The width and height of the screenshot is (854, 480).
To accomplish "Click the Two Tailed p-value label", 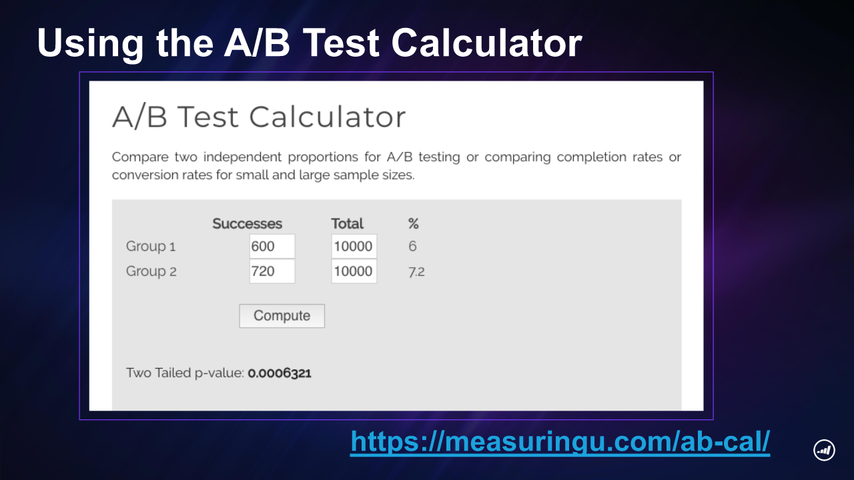I will [185, 373].
